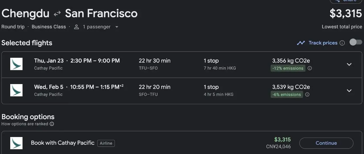Click Cathay Pacific logo on Feb 5 flight
Viewport: 364px width, 154px height.
pos(16,90)
